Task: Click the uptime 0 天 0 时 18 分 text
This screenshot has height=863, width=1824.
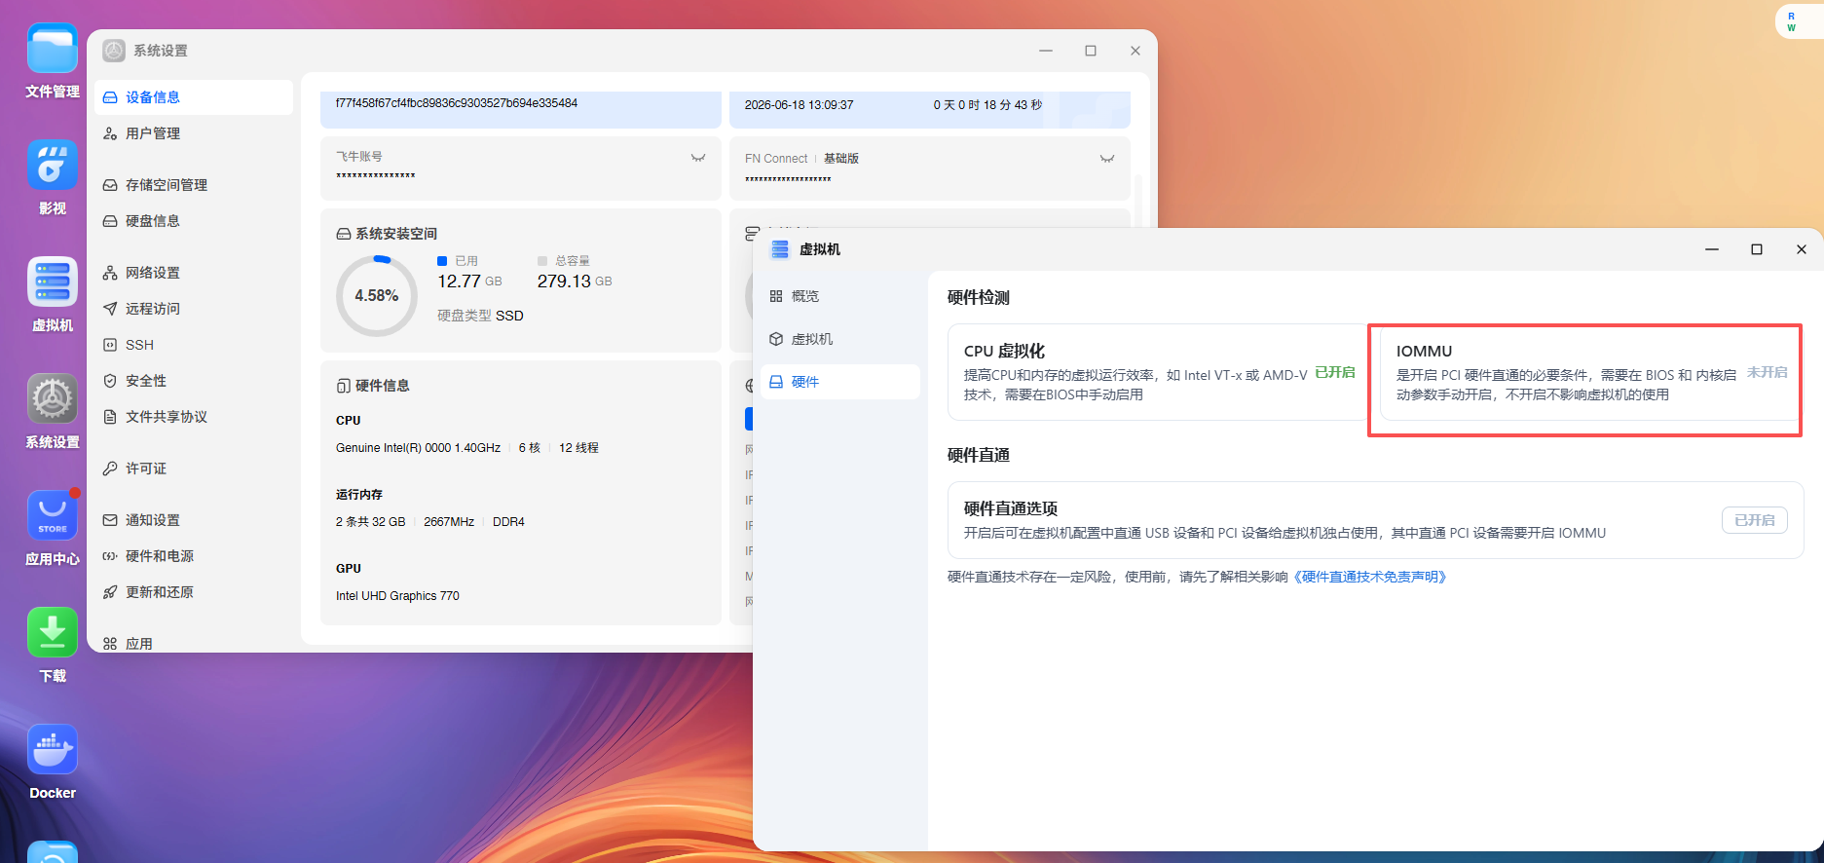Action: pos(987,105)
